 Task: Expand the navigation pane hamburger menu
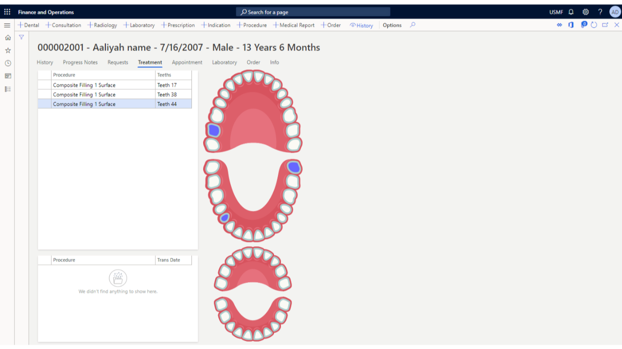click(7, 25)
